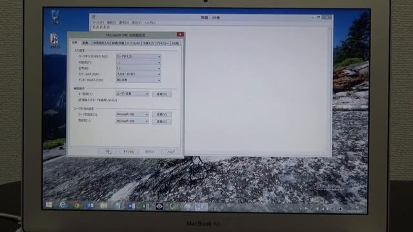Open the テンキーからの入力 dropdown
Image resolution: width=413 pixels, height=232 pixels.
coord(139,80)
